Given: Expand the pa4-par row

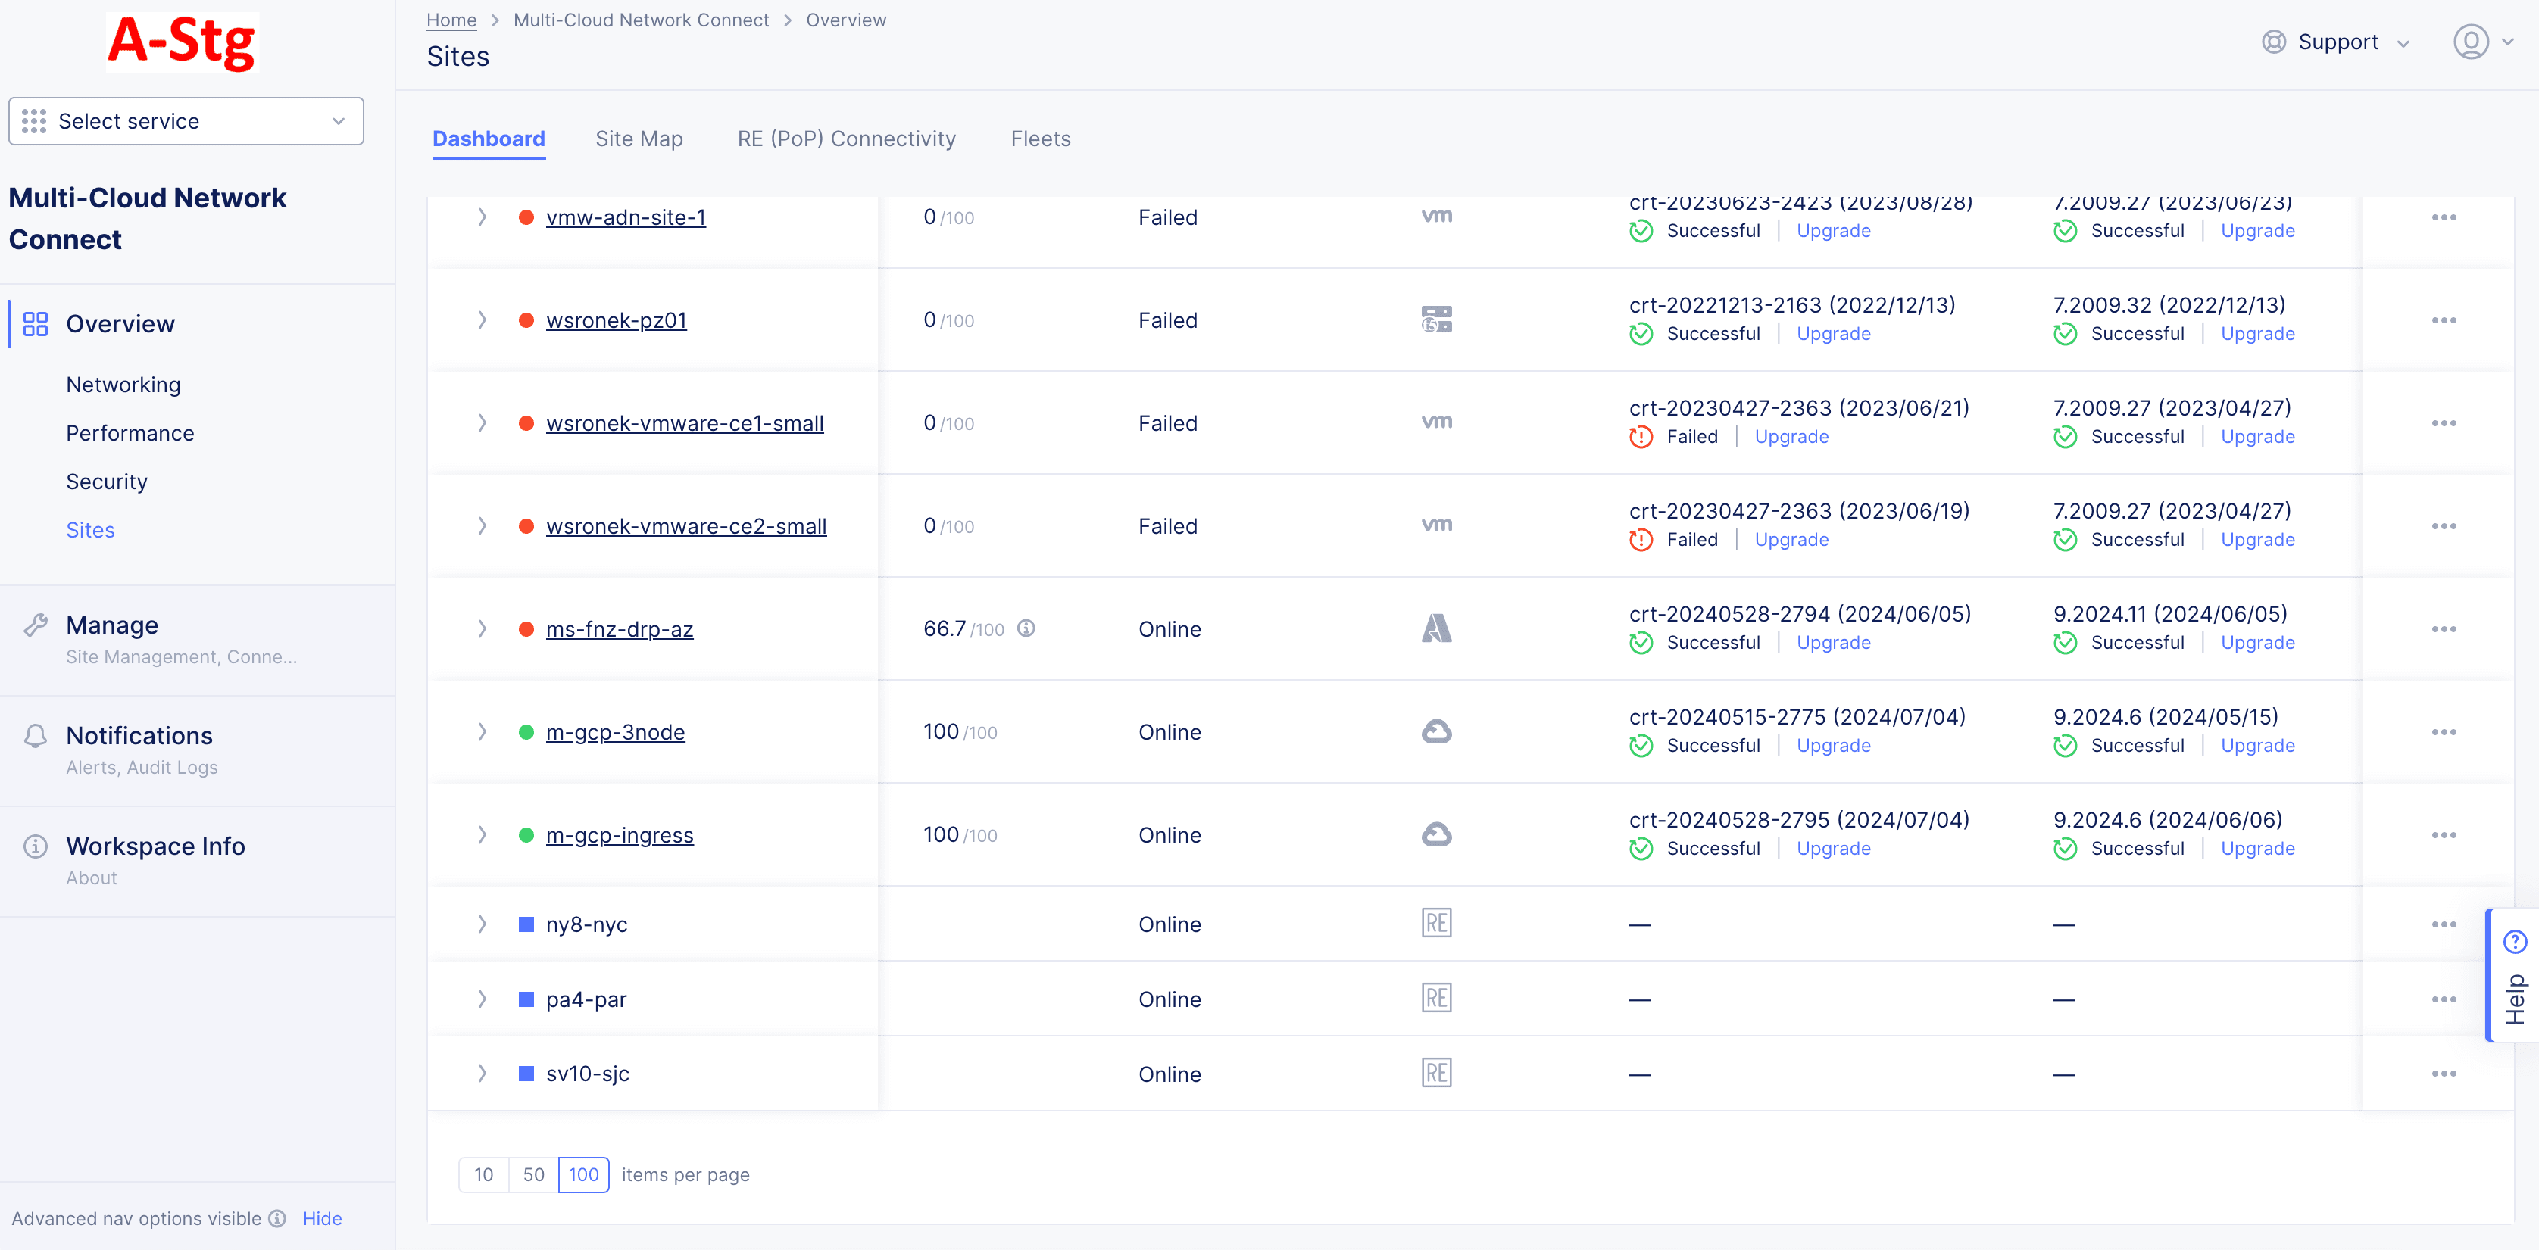Looking at the screenshot, I should point(482,999).
